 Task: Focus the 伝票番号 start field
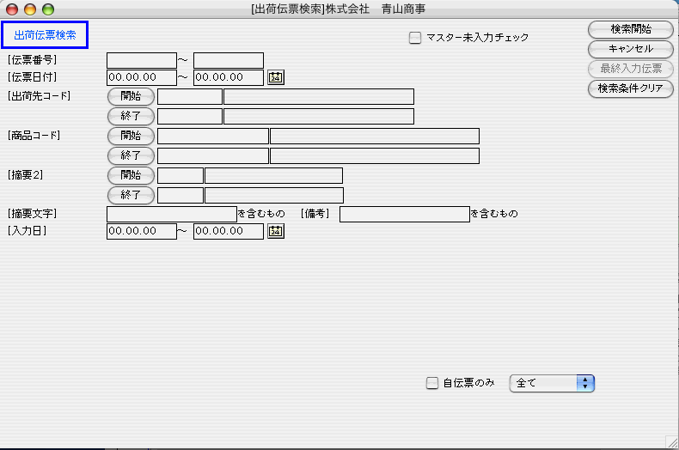tap(141, 60)
